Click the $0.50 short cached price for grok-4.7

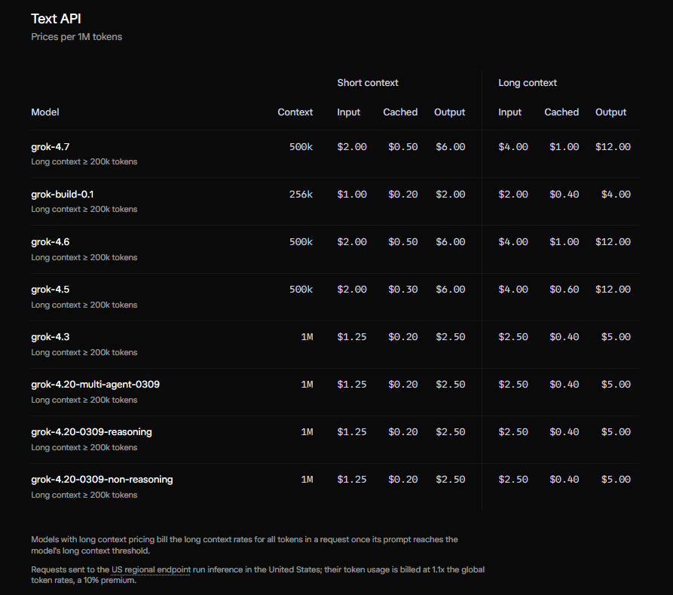402,147
